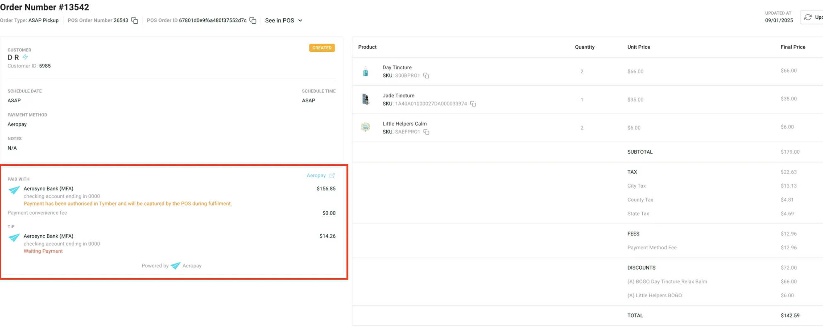The image size is (823, 331).
Task: Open the Jade Tincture product thumbnail
Action: point(366,100)
